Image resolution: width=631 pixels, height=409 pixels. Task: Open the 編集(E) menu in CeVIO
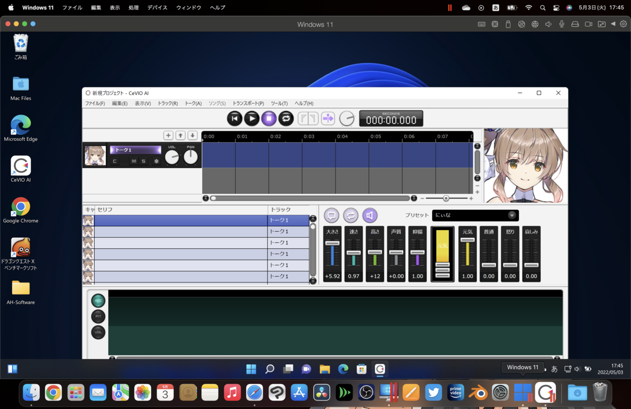pyautogui.click(x=120, y=103)
